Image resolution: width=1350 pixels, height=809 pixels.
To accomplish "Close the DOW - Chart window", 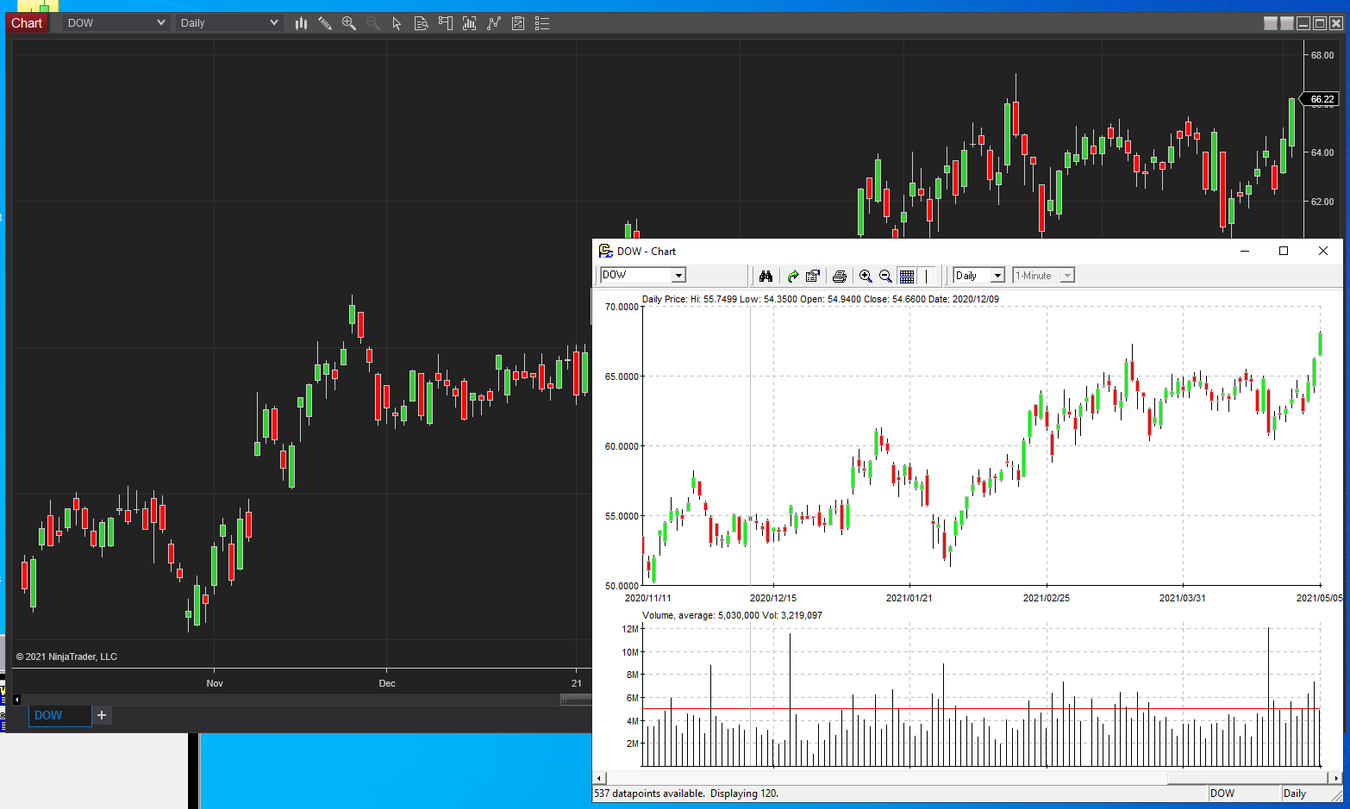I will click(x=1323, y=251).
